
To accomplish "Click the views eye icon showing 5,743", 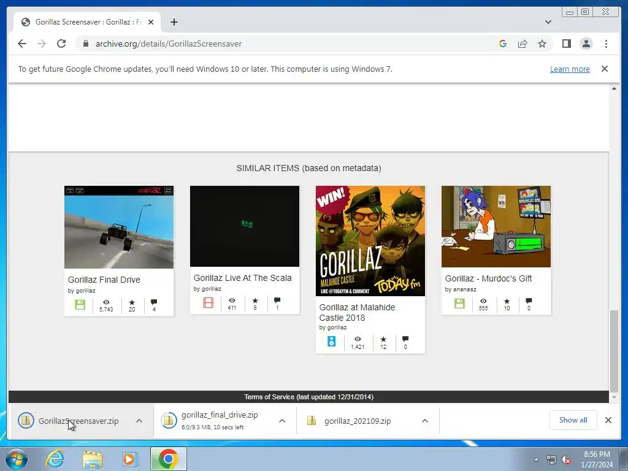I will 106,302.
